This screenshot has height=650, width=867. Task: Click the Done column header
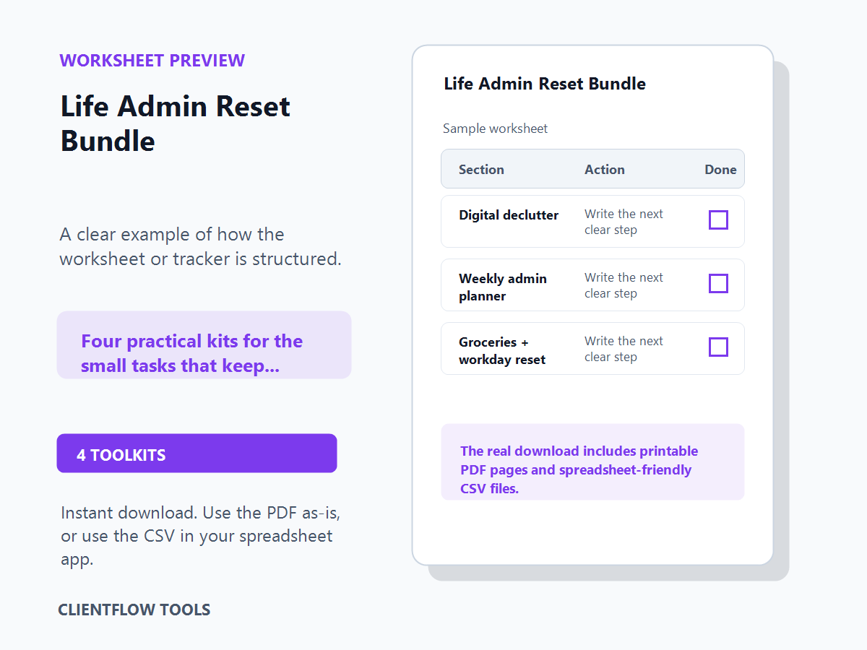[x=720, y=170]
